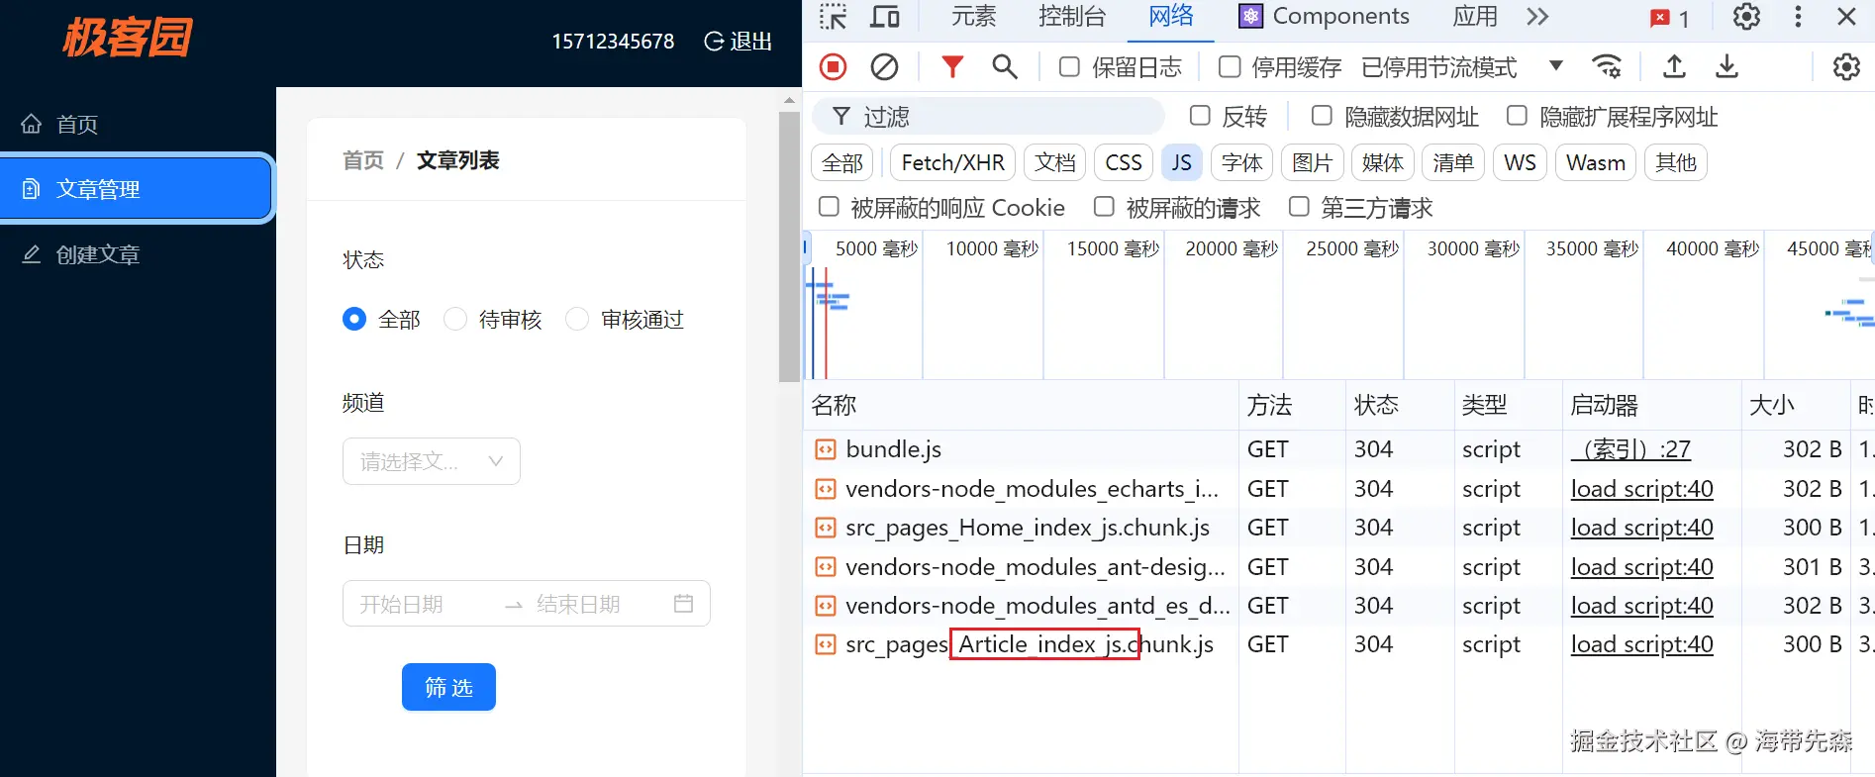This screenshot has width=1875, height=777.
Task: Open the 频道 channel dropdown
Action: pos(432,461)
